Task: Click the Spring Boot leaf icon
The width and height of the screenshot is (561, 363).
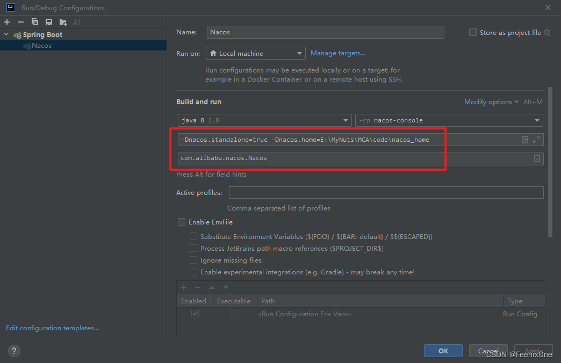Action: pos(17,35)
